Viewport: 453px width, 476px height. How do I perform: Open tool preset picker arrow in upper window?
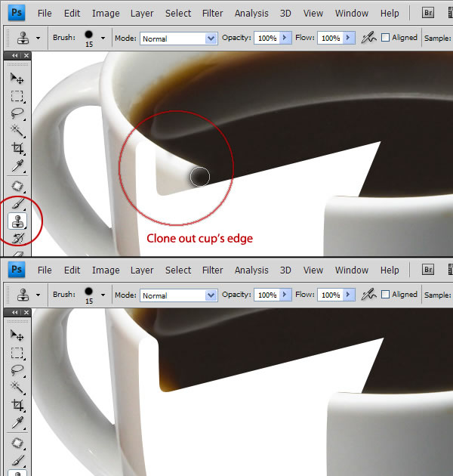[x=38, y=39]
